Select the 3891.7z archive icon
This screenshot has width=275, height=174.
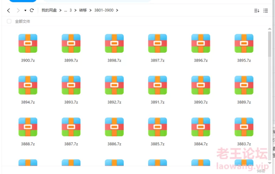(157, 85)
